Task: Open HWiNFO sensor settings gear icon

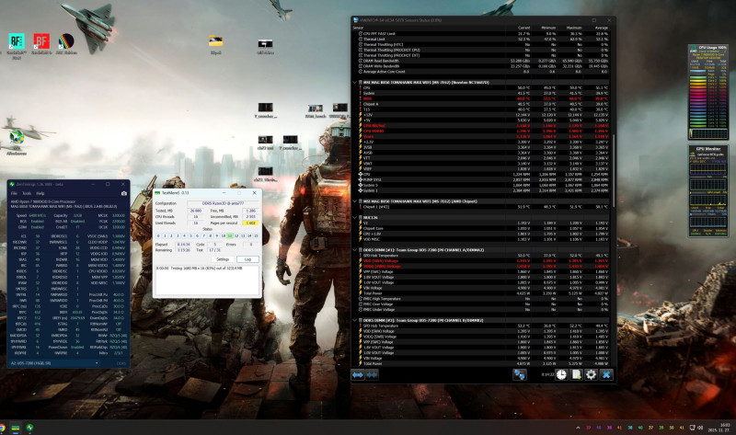Action: tap(591, 374)
